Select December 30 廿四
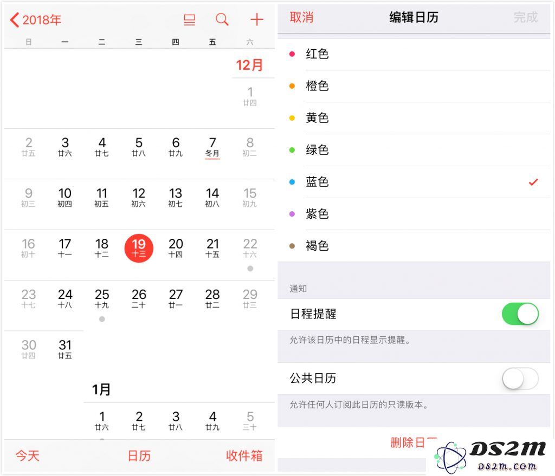This screenshot has height=476, width=555. point(28,349)
